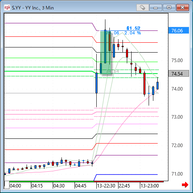This screenshot has height=193, width=193.
Task: Click the 04:15 time axis label
Action: tap(37, 186)
